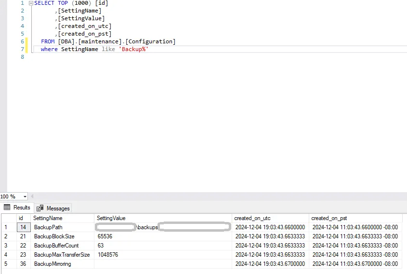This screenshot has width=407, height=274.
Task: Click the grid icon on the Results tab
Action: [7, 208]
